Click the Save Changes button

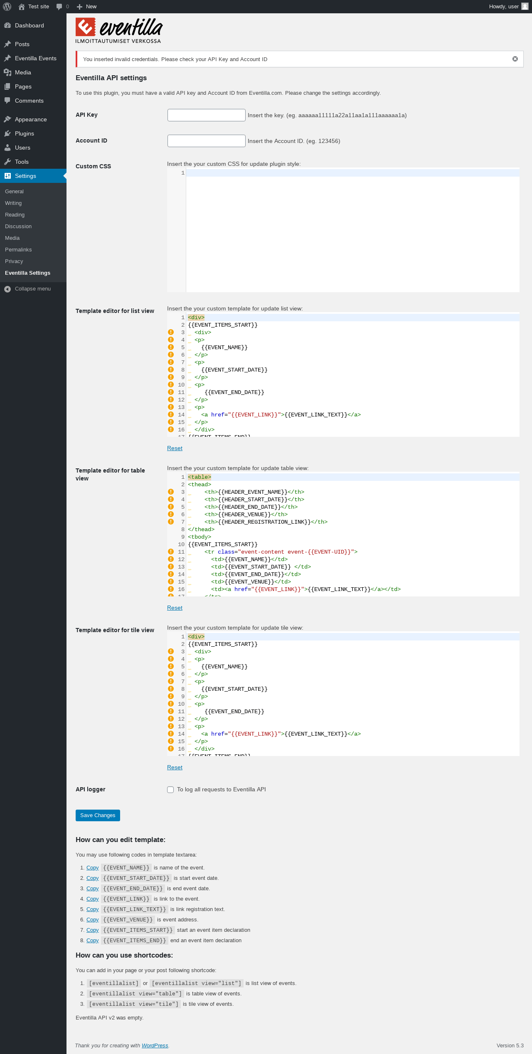click(98, 815)
